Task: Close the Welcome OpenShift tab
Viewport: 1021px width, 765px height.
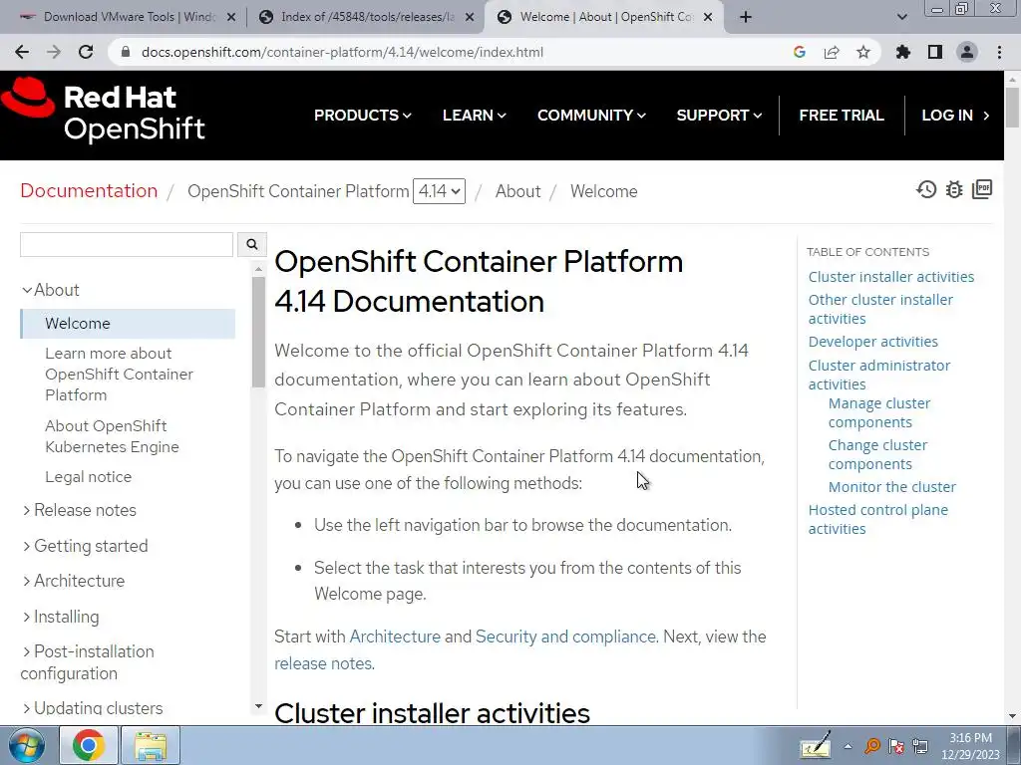Action: click(708, 18)
